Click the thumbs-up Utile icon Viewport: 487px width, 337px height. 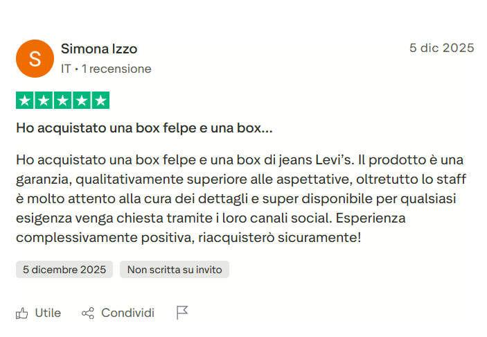22,313
